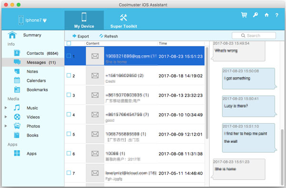Viewport: 286px width, 188px height.
Task: Click the Music note icon
Action: click(x=17, y=108)
